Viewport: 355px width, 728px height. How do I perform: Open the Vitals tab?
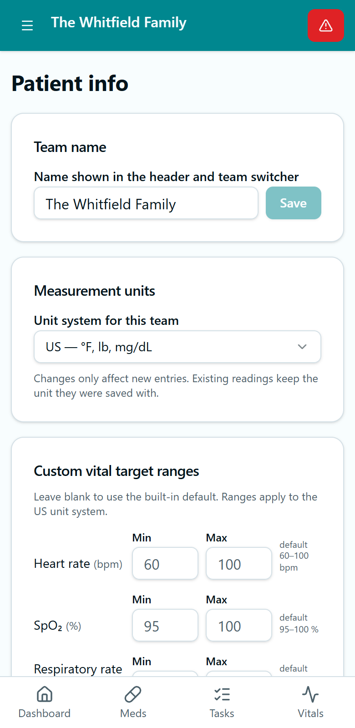[311, 702]
